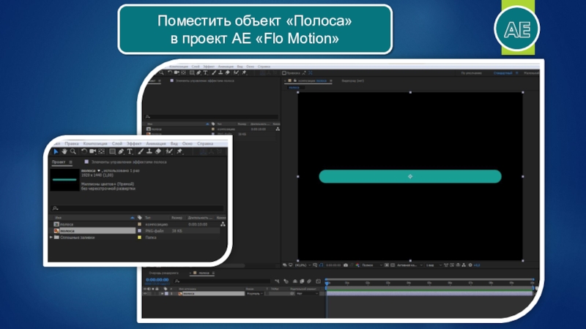586x329 pixels.
Task: Select the Zoom magnifier tool in enlarged inset
Action: [x=73, y=151]
